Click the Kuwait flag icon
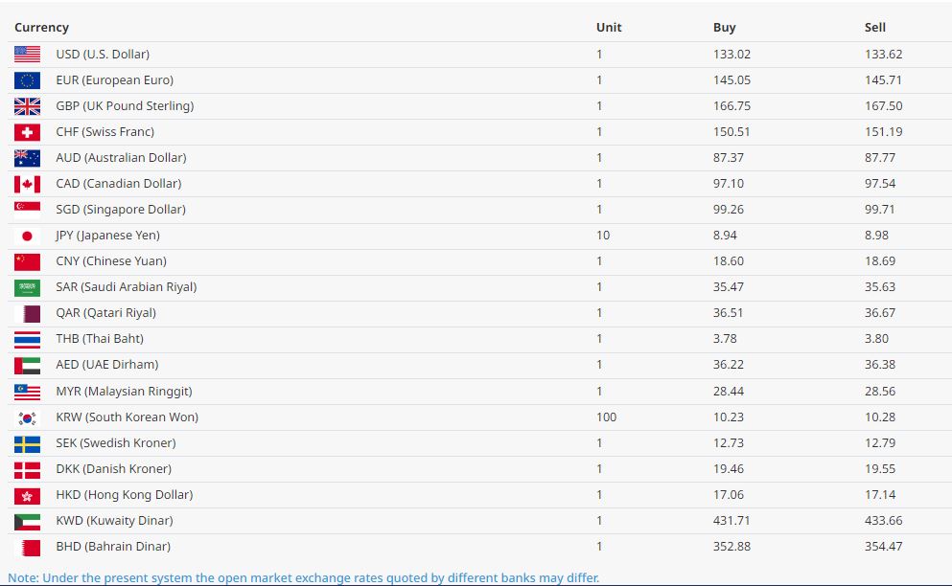 (27, 521)
